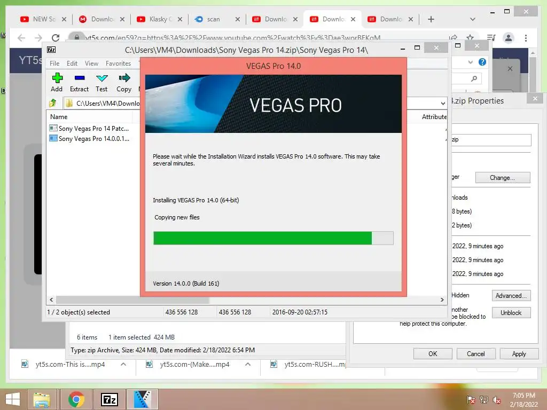Screen dimensions: 547x410
Task: Click the Add button in 7-Zip toolbar
Action: point(57,83)
